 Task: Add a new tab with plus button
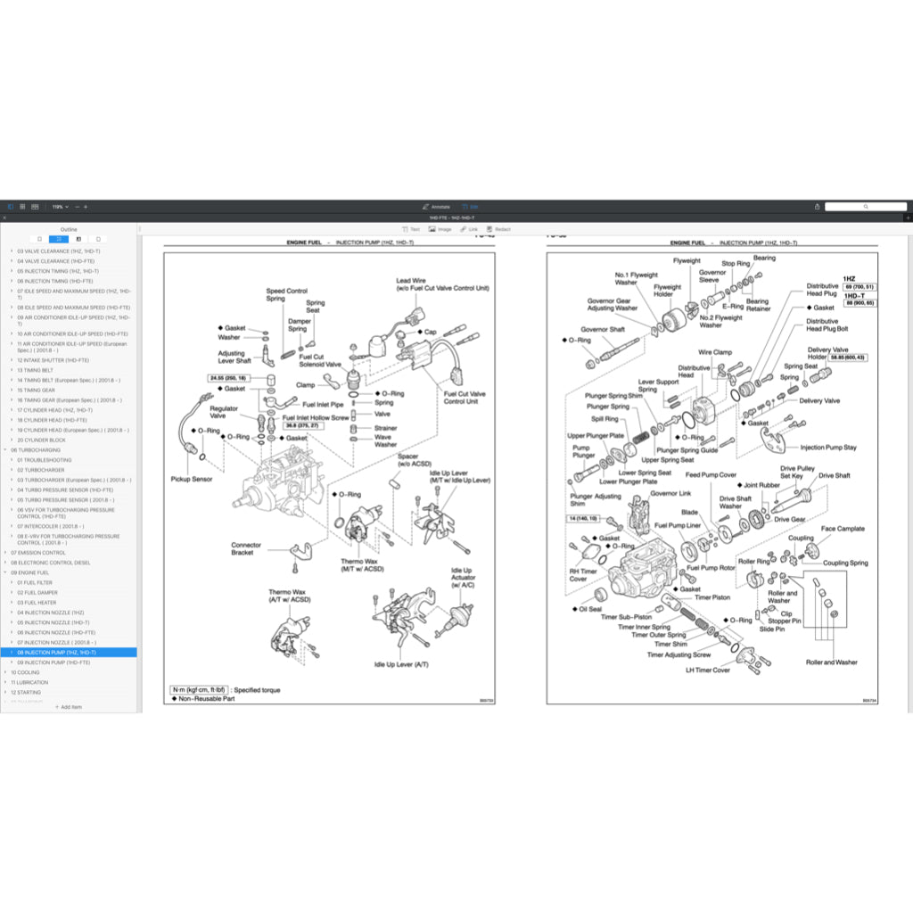point(907,218)
